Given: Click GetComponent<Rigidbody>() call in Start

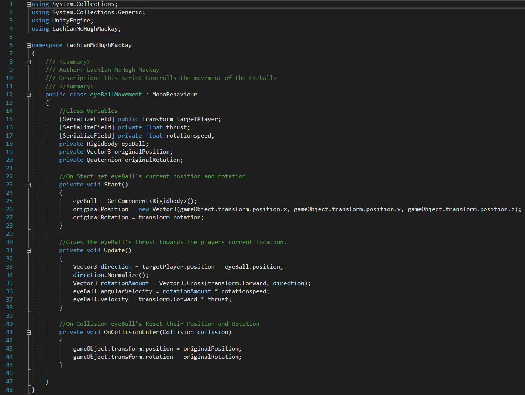Looking at the screenshot, I should point(151,201).
